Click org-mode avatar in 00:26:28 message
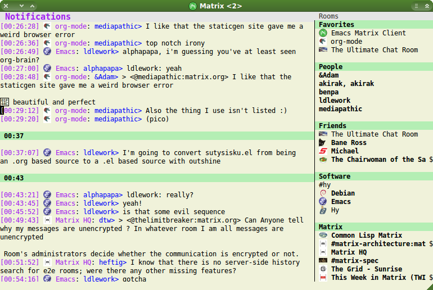 coord(47,26)
